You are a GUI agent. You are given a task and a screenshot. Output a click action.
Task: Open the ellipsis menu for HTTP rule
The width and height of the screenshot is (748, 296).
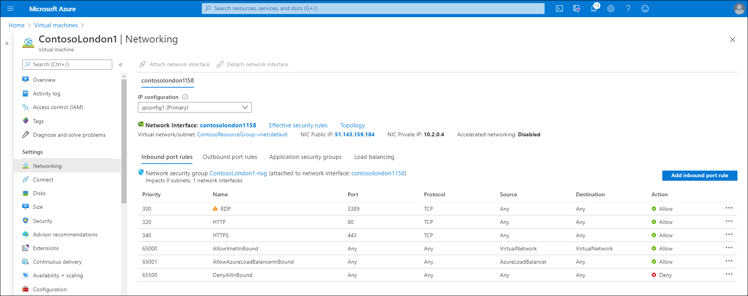click(x=729, y=221)
